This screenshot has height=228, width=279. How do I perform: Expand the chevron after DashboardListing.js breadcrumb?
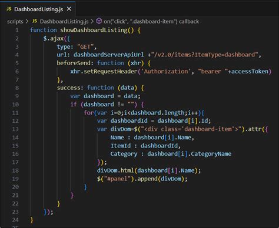pos(92,21)
